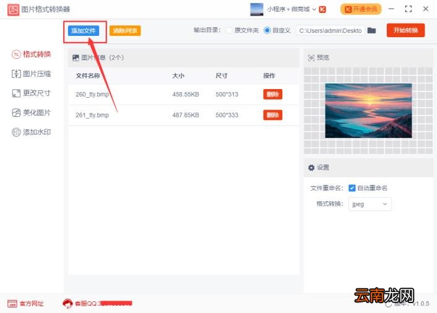The image size is (437, 313).
Task: Click the 设置 gear icon
Action: click(311, 168)
